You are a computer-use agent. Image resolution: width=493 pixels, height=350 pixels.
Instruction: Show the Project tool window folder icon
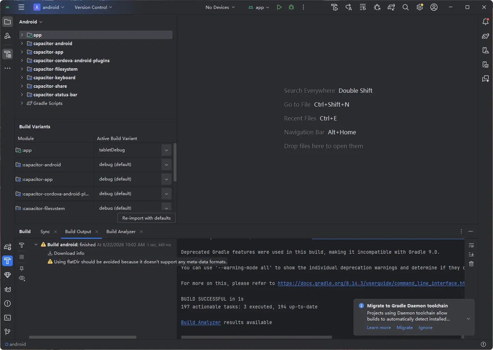(x=7, y=22)
